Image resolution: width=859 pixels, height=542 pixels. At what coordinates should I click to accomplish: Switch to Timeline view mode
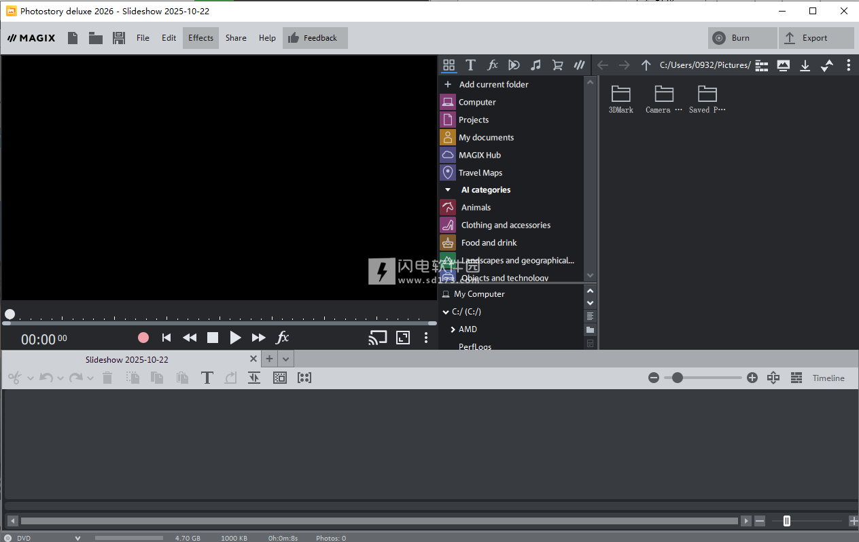[x=828, y=378]
